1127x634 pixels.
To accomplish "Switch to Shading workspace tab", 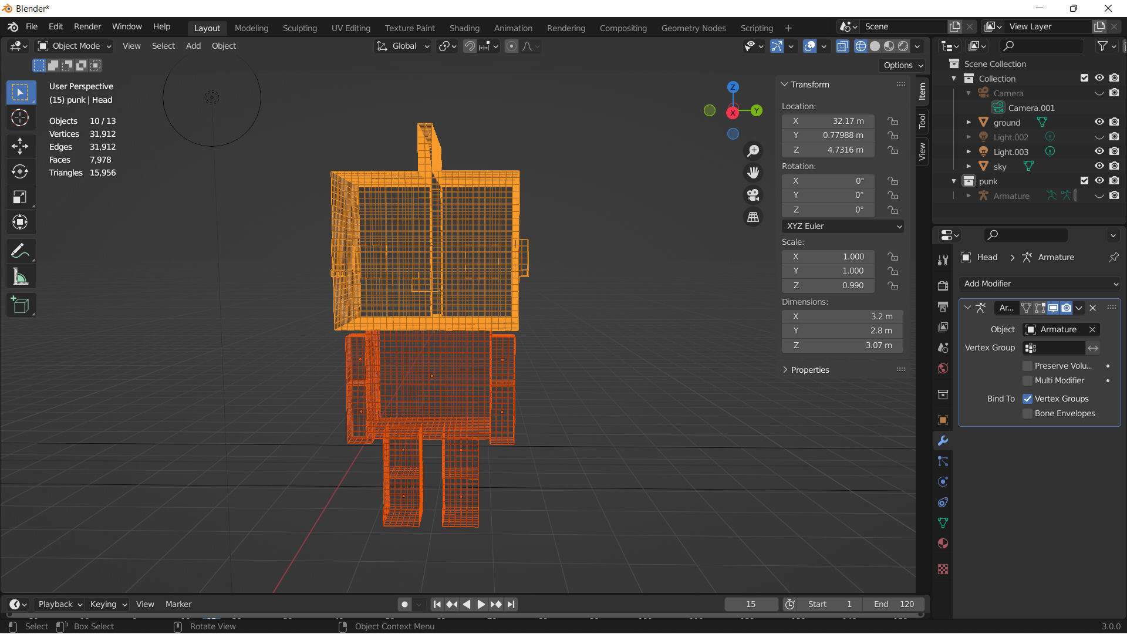I will [x=464, y=28].
